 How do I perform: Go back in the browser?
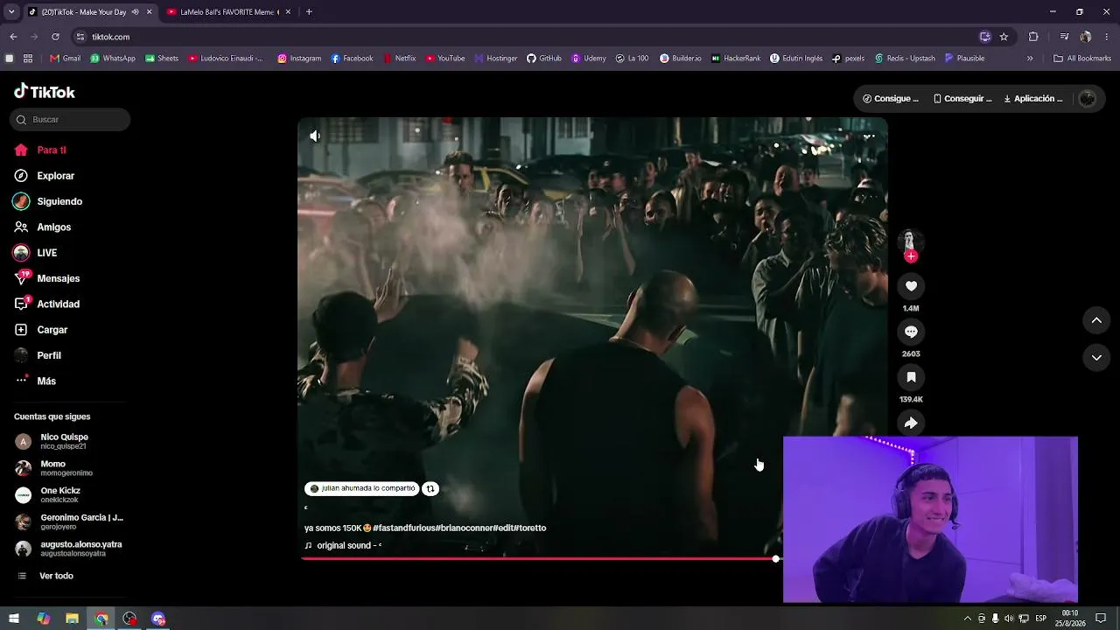click(13, 37)
